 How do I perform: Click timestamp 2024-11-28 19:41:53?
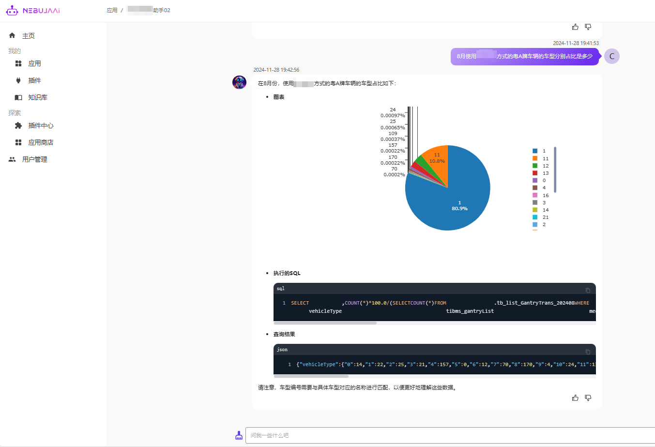point(576,43)
